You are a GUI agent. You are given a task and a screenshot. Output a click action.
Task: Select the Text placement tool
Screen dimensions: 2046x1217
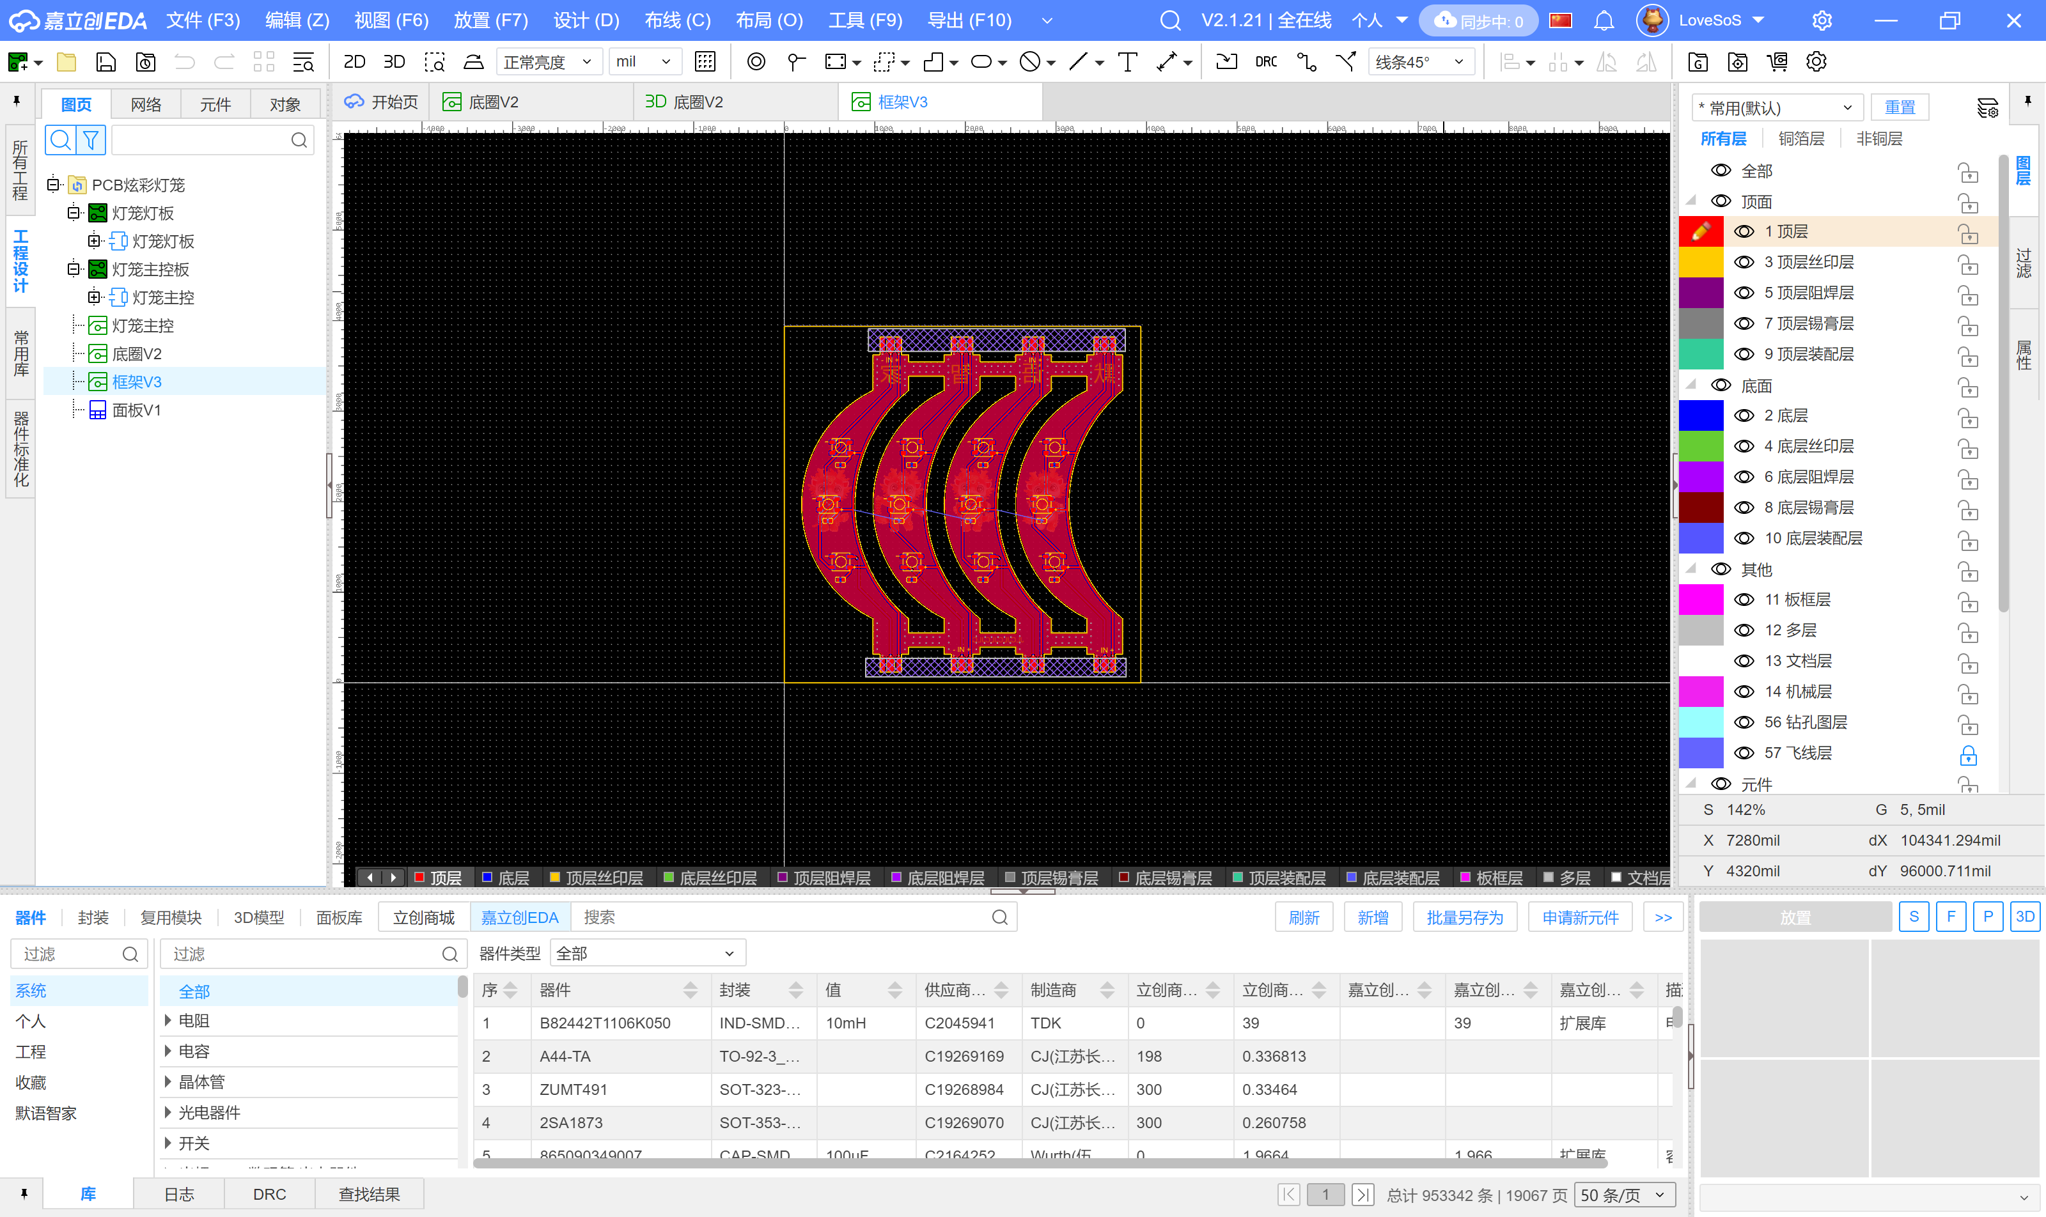pyautogui.click(x=1127, y=61)
